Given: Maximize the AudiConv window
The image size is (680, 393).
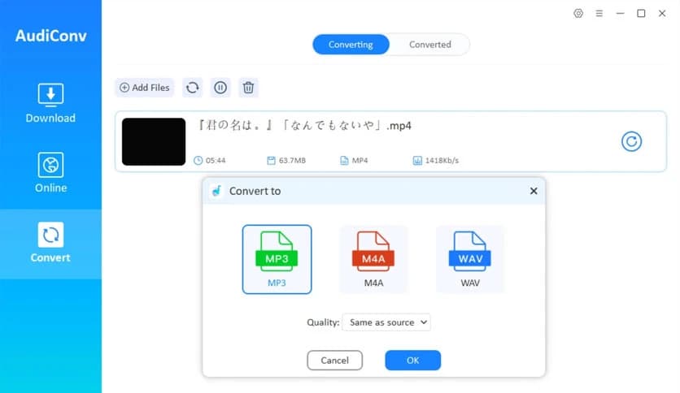Looking at the screenshot, I should pyautogui.click(x=641, y=14).
